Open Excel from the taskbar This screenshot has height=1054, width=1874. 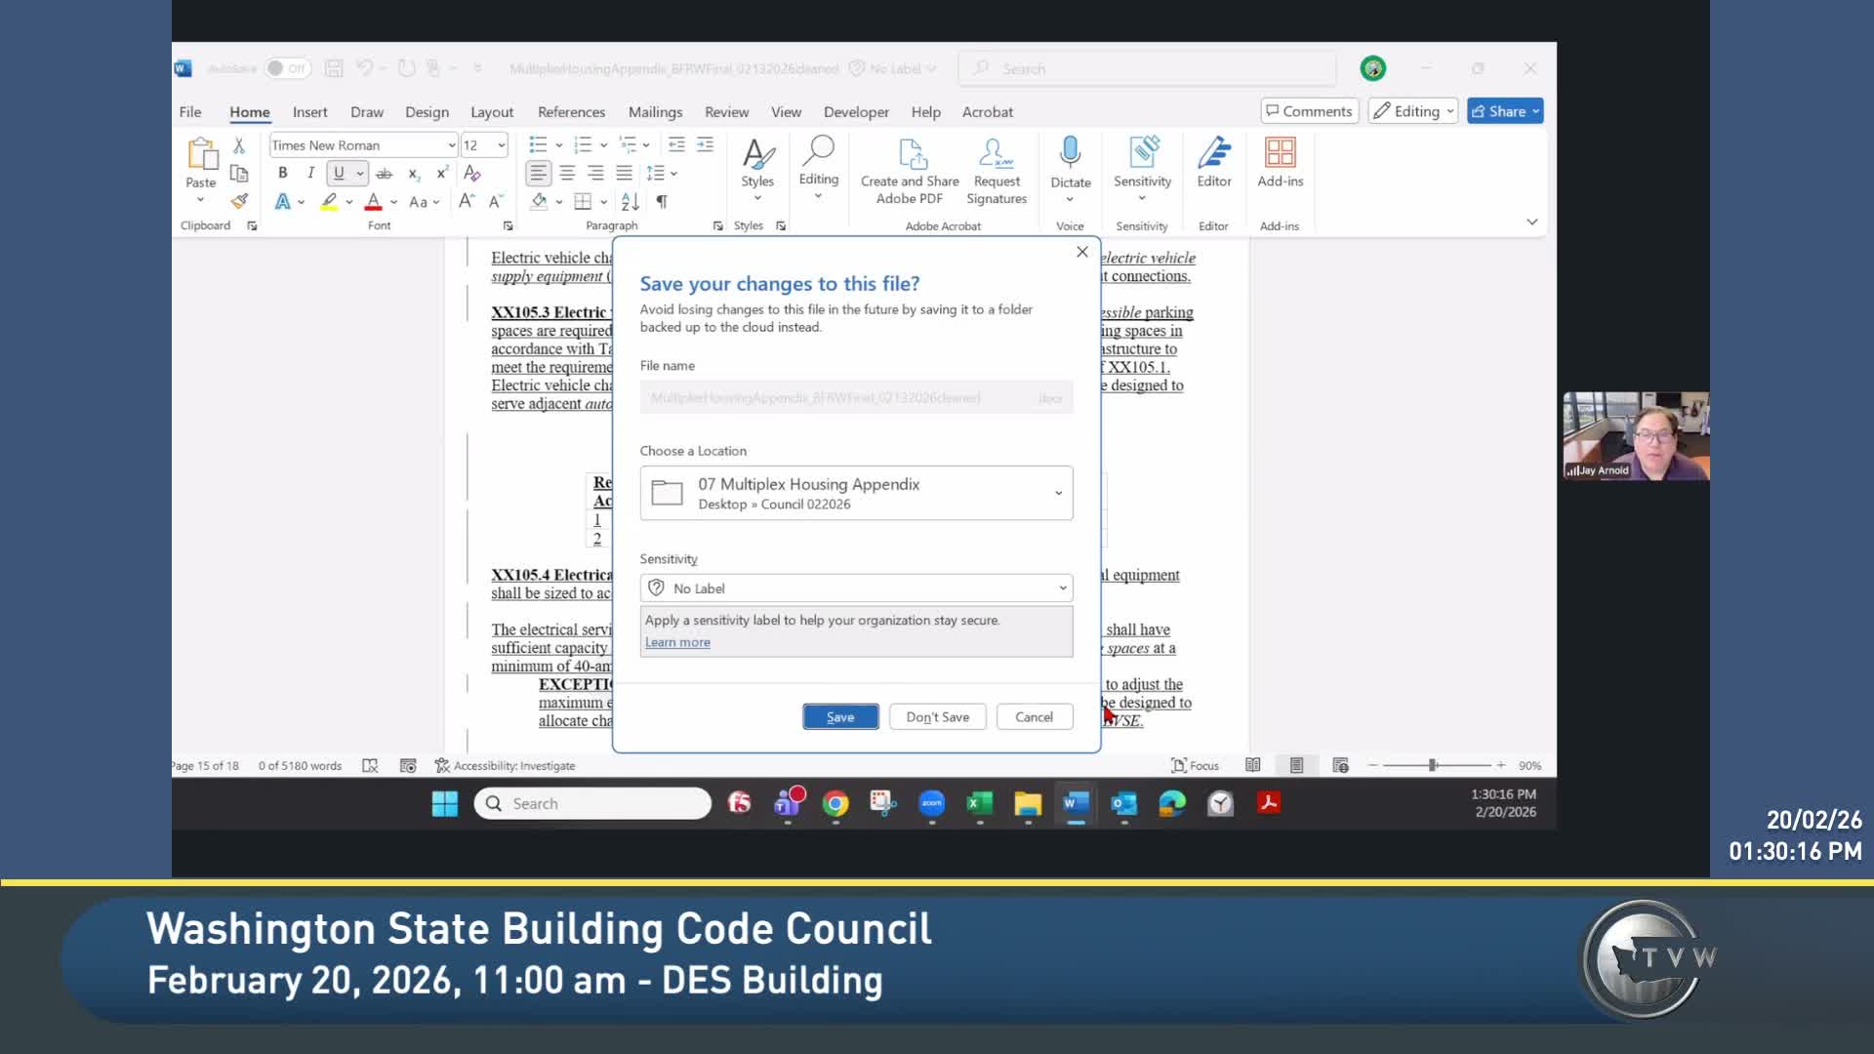pos(979,803)
